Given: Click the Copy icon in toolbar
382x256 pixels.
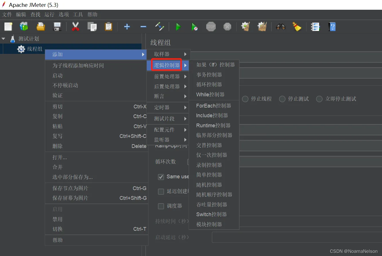Looking at the screenshot, I should coord(92,27).
